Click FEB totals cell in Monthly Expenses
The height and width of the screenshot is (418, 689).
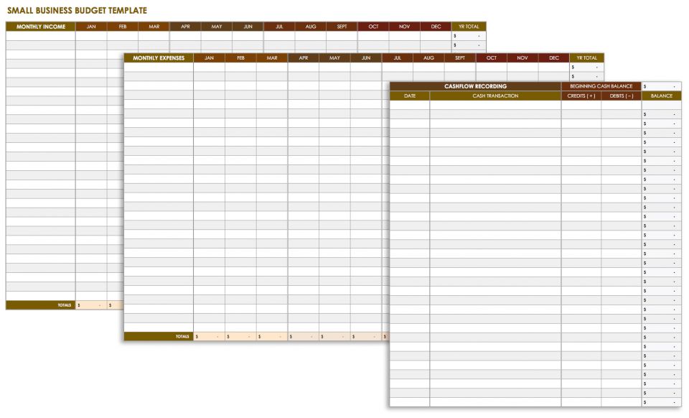click(241, 336)
